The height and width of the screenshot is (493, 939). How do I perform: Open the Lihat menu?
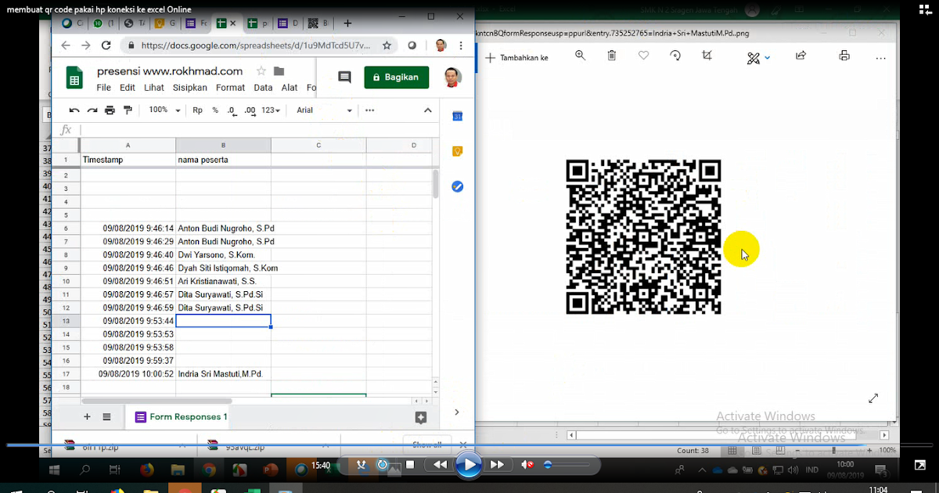154,88
